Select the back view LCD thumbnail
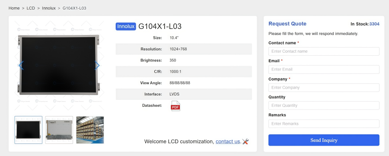This screenshot has height=156, width=389. [x=59, y=130]
